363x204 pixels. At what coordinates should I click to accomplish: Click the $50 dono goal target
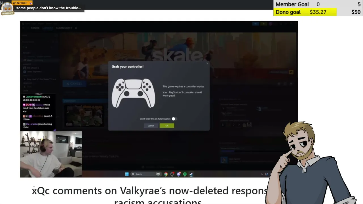coord(356,12)
